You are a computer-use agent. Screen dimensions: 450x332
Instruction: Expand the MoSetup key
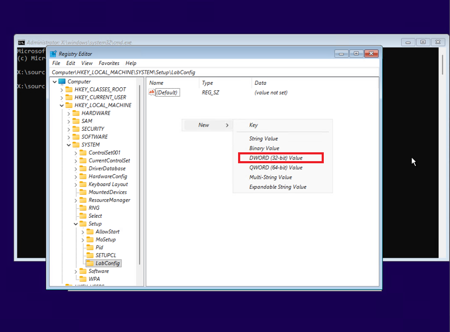[x=83, y=239]
